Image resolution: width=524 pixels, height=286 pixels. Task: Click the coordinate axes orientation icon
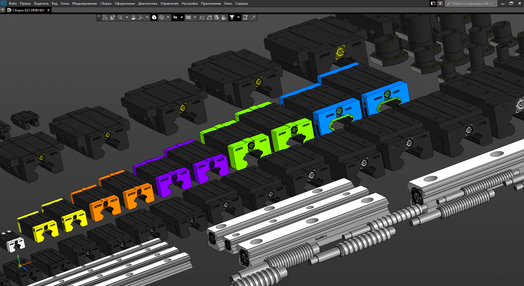141,17
